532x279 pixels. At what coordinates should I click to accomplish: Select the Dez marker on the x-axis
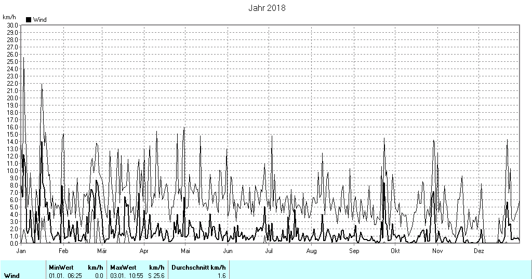pyautogui.click(x=479, y=251)
